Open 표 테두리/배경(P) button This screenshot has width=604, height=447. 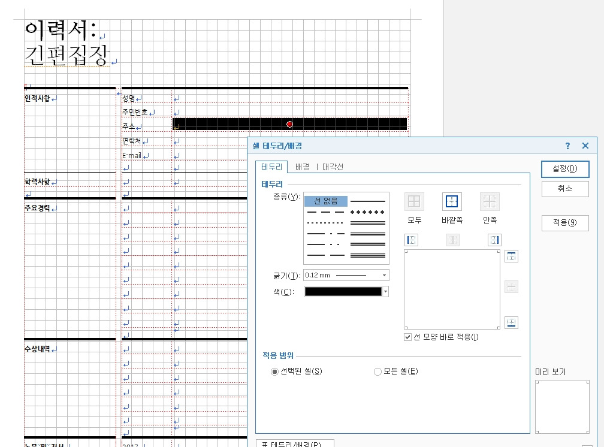[295, 443]
